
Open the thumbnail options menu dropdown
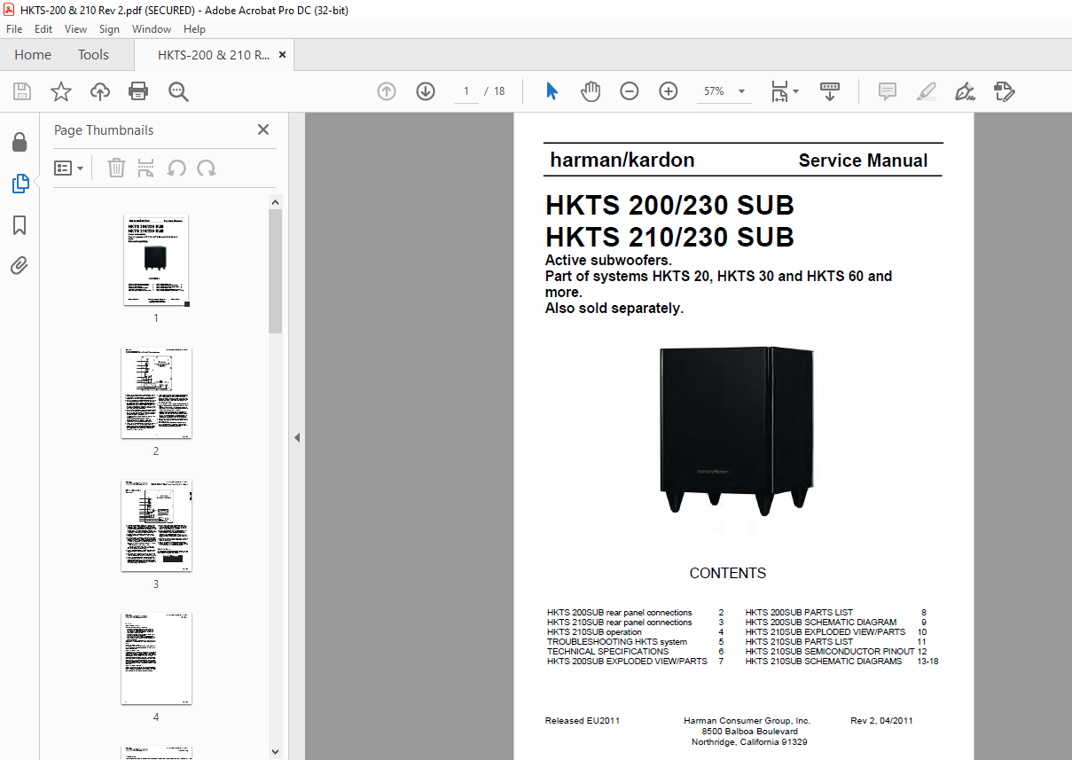pos(69,168)
